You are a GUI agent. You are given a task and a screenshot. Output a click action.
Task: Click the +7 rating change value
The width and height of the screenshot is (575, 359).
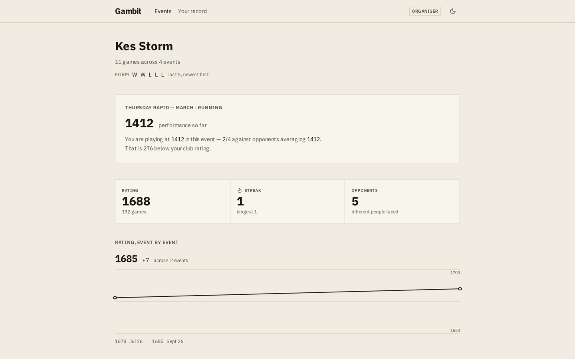pos(145,260)
